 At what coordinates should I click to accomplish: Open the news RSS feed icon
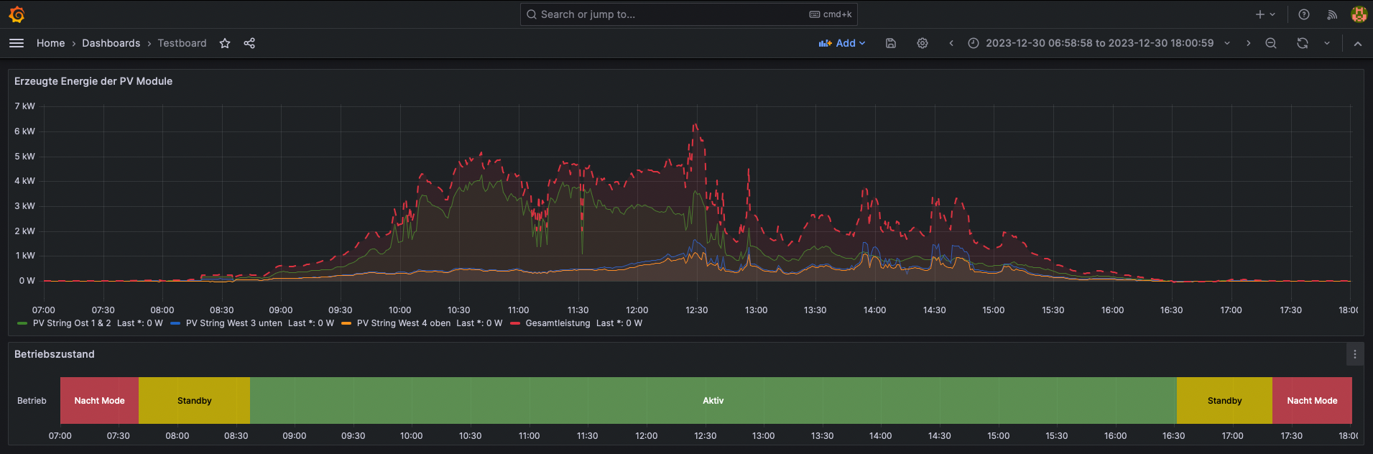1332,14
